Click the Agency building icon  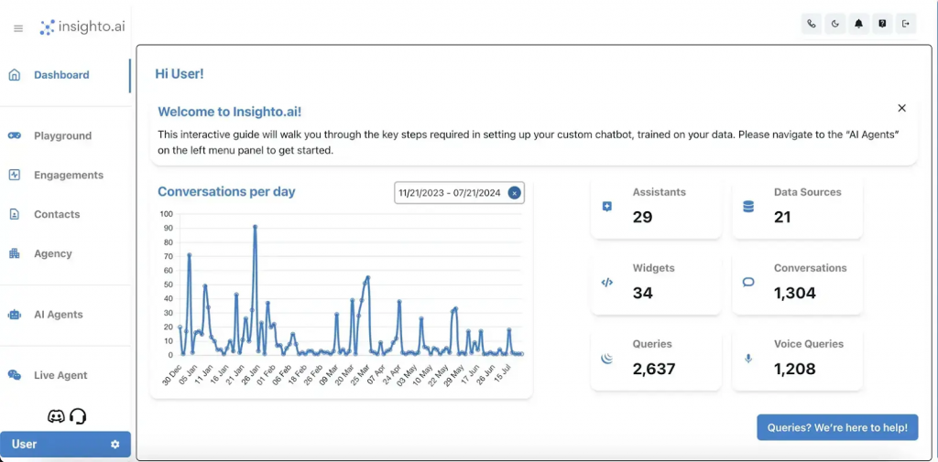coord(15,253)
